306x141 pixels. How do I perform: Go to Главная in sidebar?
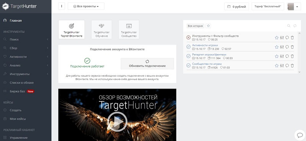[x=16, y=21]
